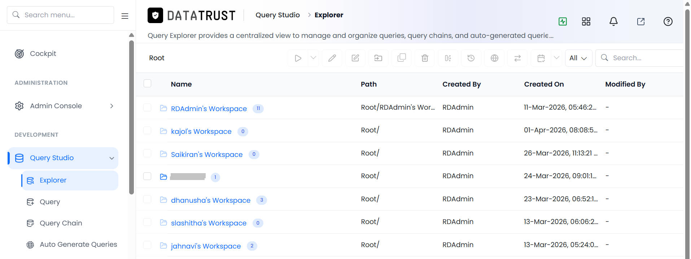Open notifications bell icon

(613, 22)
